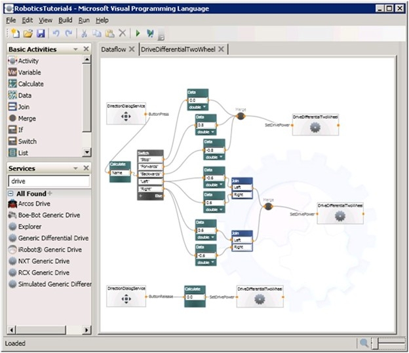
Task: Click the Save floppy disk icon
Action: click(x=41, y=33)
